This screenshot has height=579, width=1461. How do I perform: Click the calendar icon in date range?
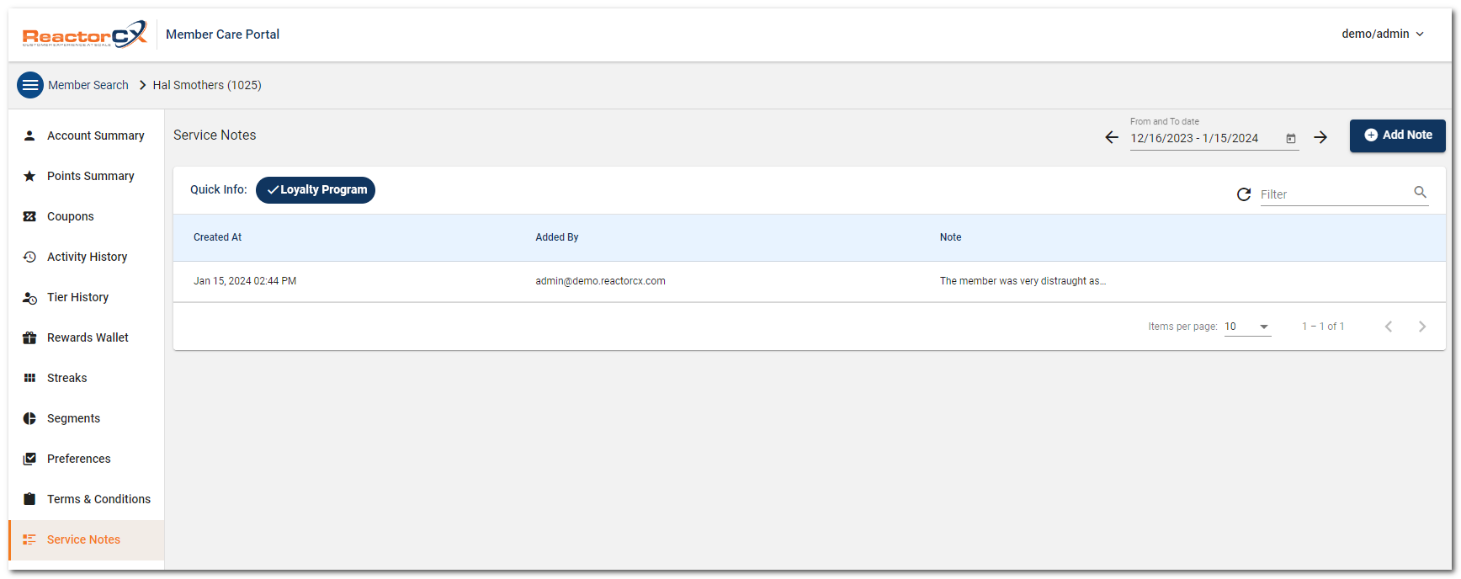pos(1290,139)
